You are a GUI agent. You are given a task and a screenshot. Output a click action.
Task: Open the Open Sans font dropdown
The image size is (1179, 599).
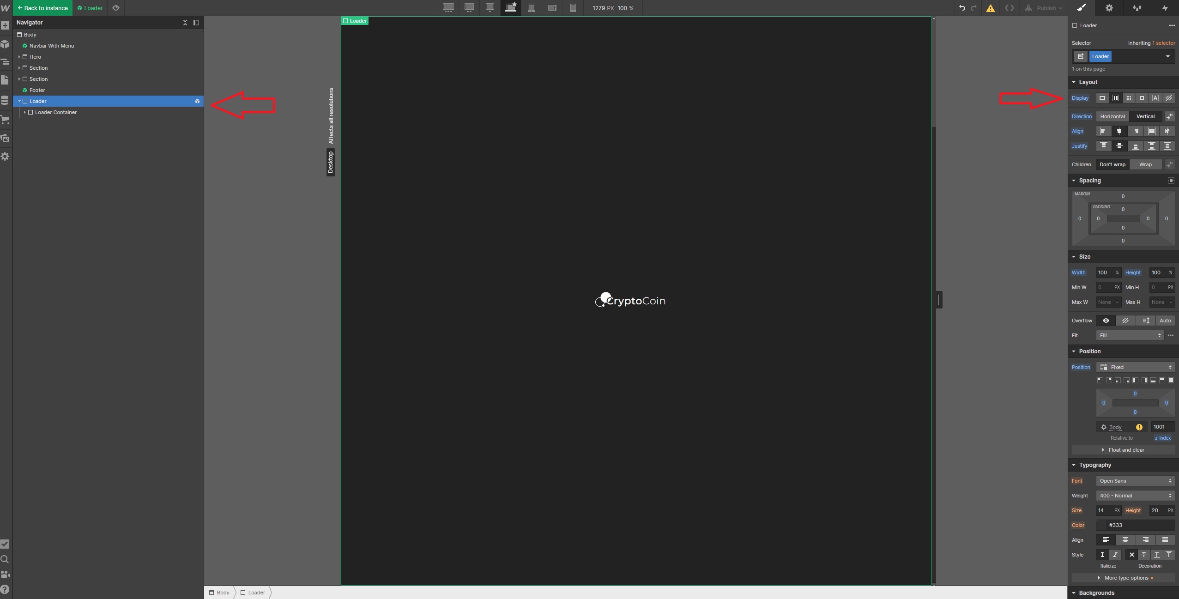point(1136,481)
